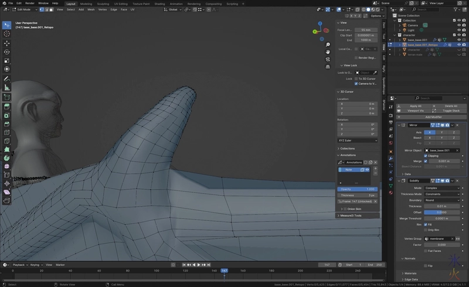The width and height of the screenshot is (469, 287).
Task: Switch to the Sculpting workspace tab
Action: (x=103, y=4)
